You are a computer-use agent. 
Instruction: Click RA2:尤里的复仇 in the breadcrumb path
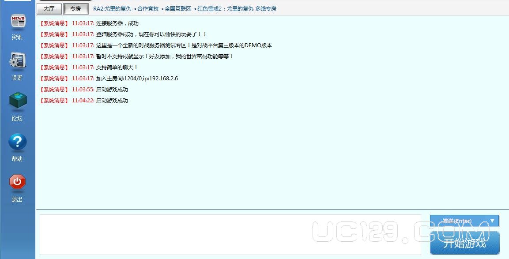[113, 8]
